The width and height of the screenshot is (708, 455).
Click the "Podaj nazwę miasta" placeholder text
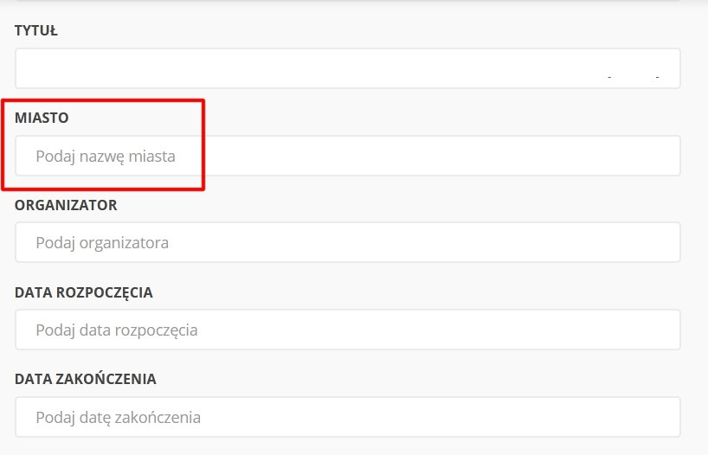click(106, 157)
